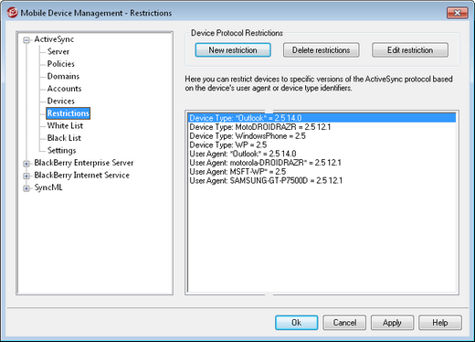Open the ActiveSync Settings page
Viewport: 475px width, 342px height.
[x=61, y=150]
